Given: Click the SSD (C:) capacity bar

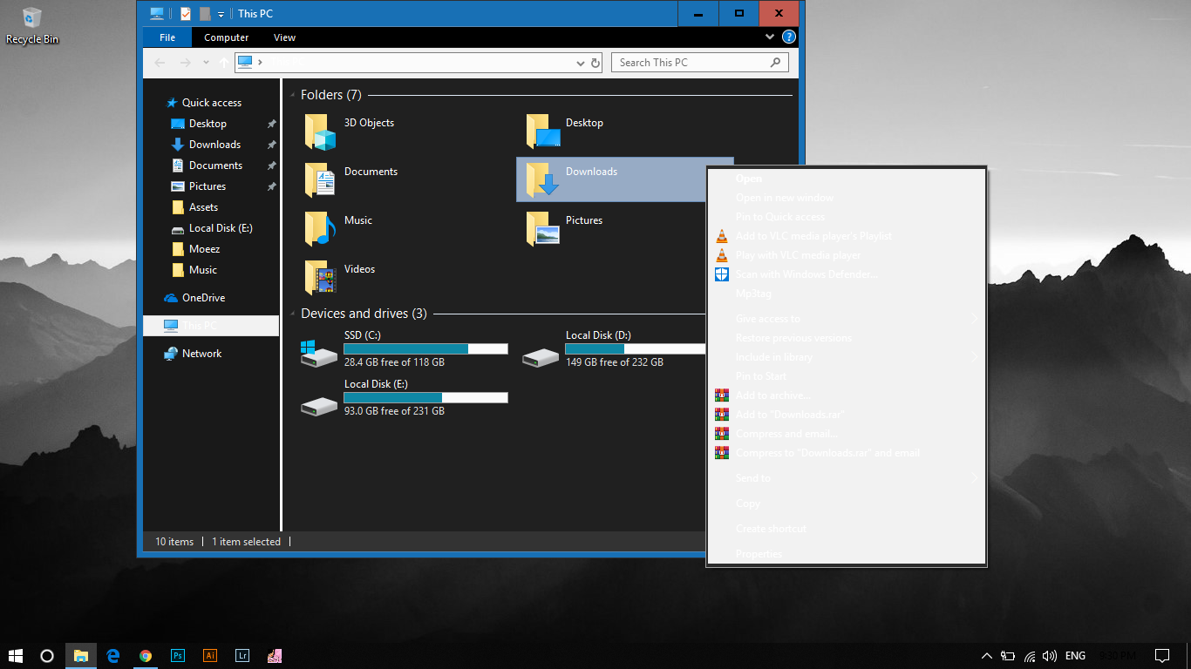Looking at the screenshot, I should click(425, 348).
